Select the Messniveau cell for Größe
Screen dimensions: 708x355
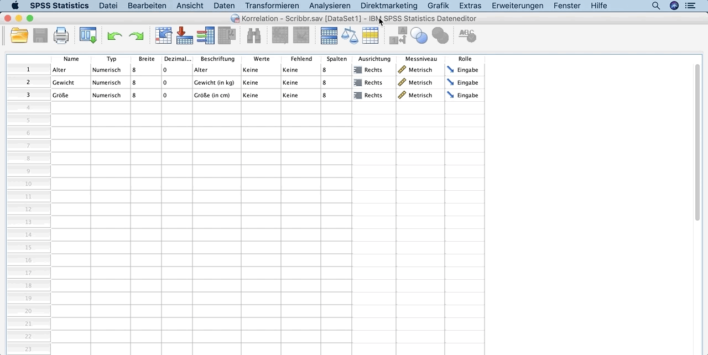click(420, 96)
